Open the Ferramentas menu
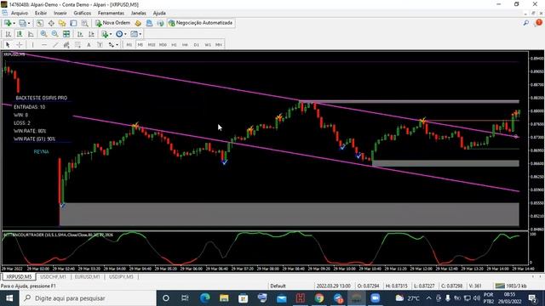This screenshot has height=306, width=545. (x=111, y=14)
